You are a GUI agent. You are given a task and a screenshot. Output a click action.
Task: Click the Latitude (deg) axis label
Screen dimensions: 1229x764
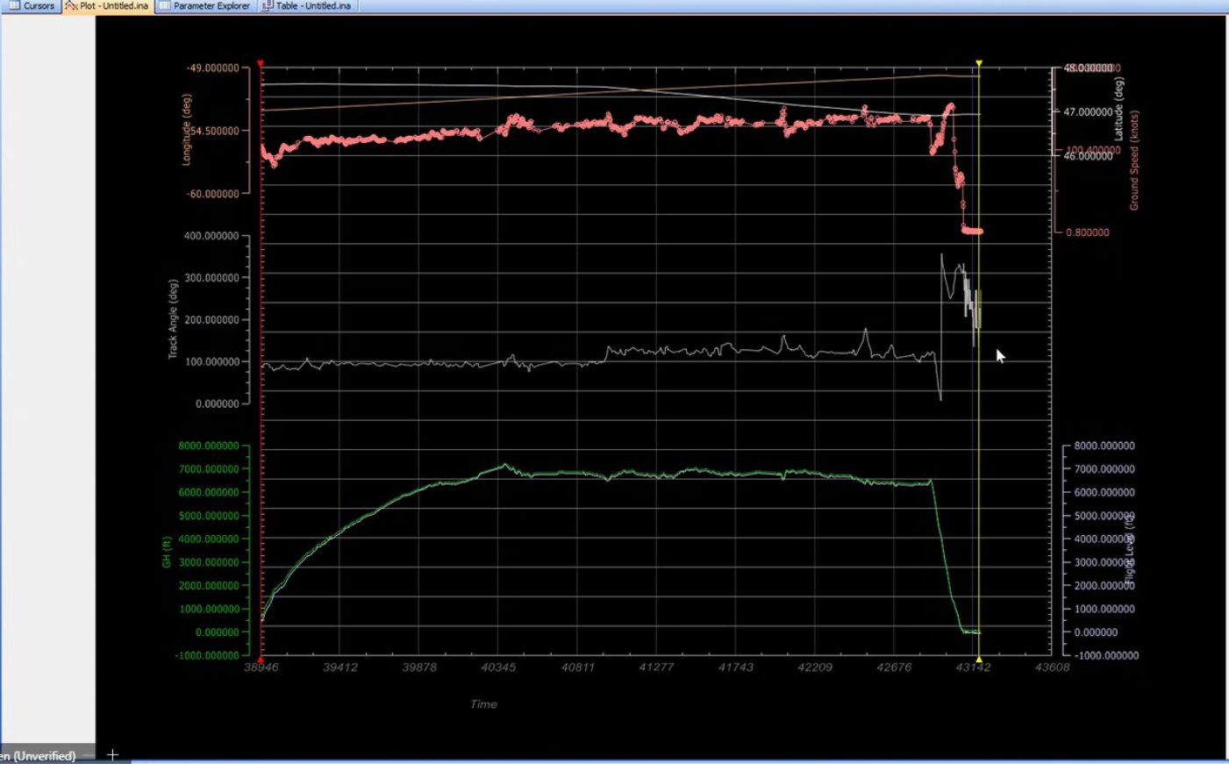1118,109
